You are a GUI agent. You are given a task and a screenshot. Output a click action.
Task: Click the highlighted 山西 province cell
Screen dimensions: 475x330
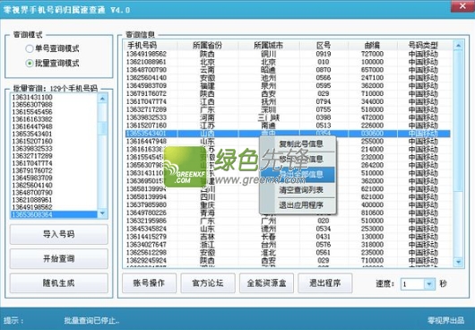[x=208, y=134]
